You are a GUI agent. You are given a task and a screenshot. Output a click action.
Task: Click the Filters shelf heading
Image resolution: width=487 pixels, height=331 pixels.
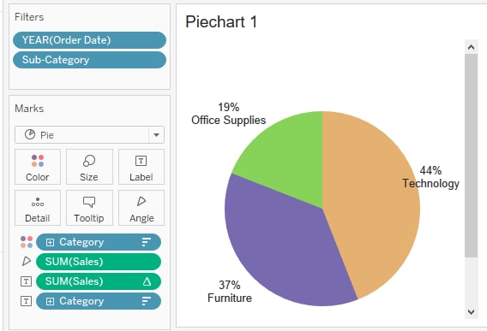tap(29, 17)
